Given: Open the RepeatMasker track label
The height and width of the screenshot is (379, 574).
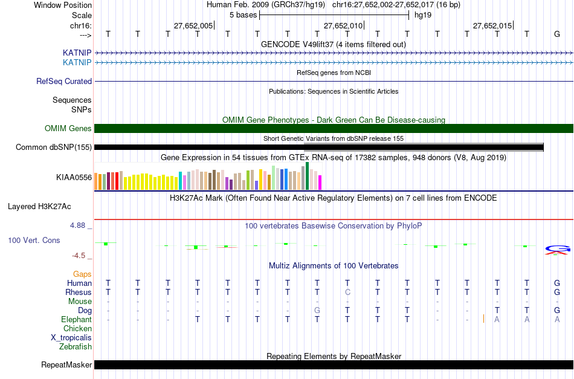Looking at the screenshot, I should [66, 364].
